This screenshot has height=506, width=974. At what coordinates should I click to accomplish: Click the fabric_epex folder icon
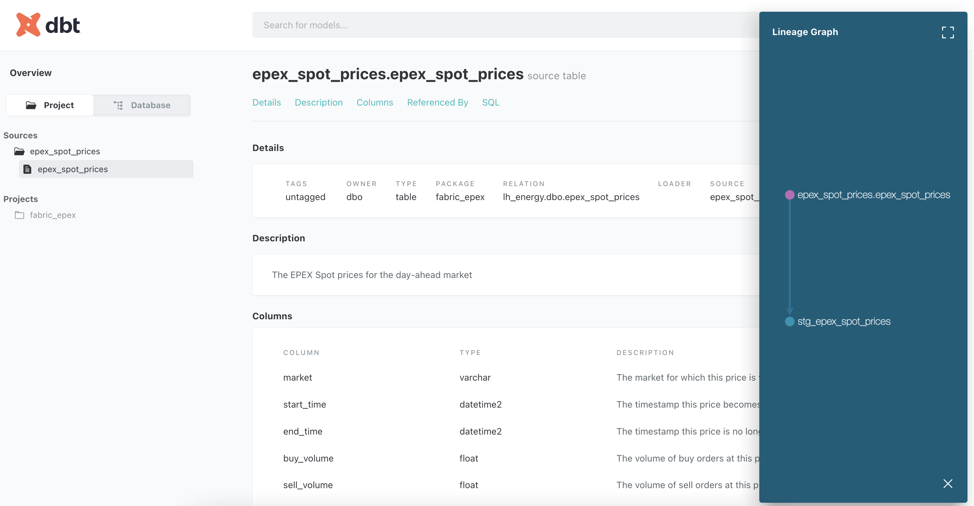pyautogui.click(x=19, y=215)
